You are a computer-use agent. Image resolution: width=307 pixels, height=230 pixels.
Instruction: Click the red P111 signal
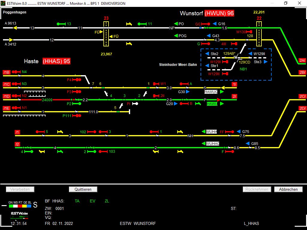pyautogui.click(x=77, y=116)
